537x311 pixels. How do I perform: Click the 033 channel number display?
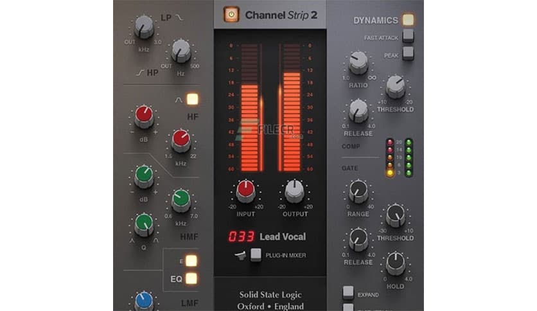(242, 236)
